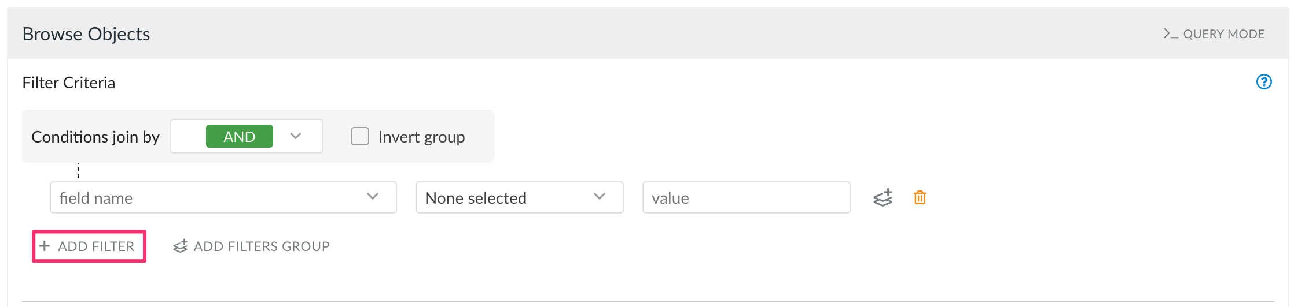Select the green AND badge
Screen dimensions: 1294x307
[x=240, y=136]
